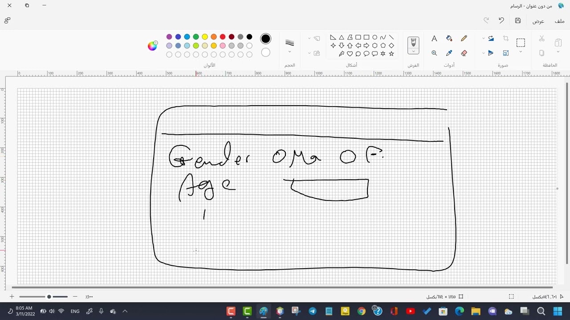Open the taskbar search icon
The width and height of the screenshot is (570, 320).
pos(541,311)
